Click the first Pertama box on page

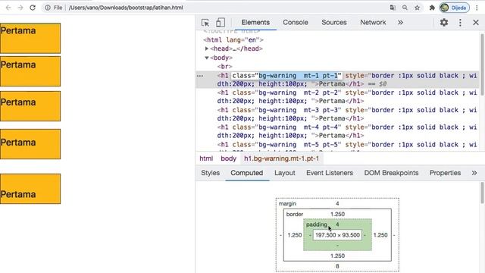click(x=30, y=38)
